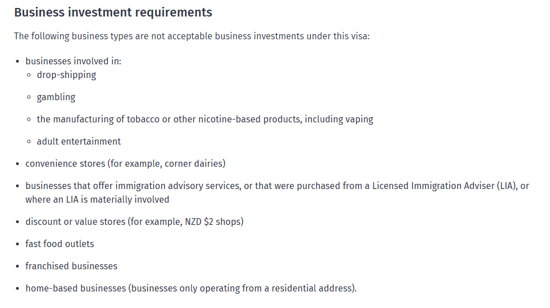
Task: Click the convenience stores list item
Action: (x=125, y=164)
